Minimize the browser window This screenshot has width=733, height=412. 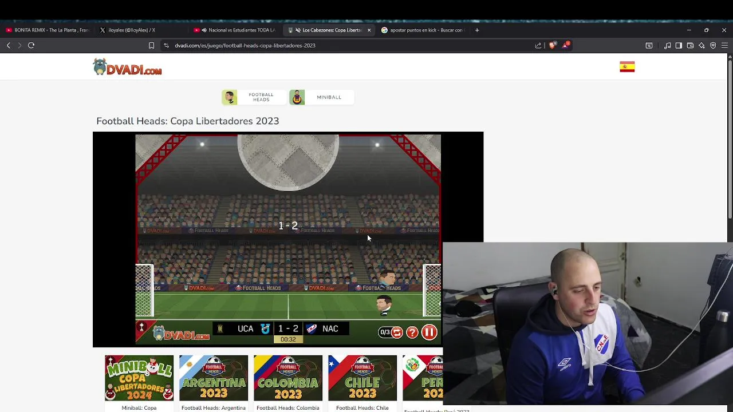[689, 30]
